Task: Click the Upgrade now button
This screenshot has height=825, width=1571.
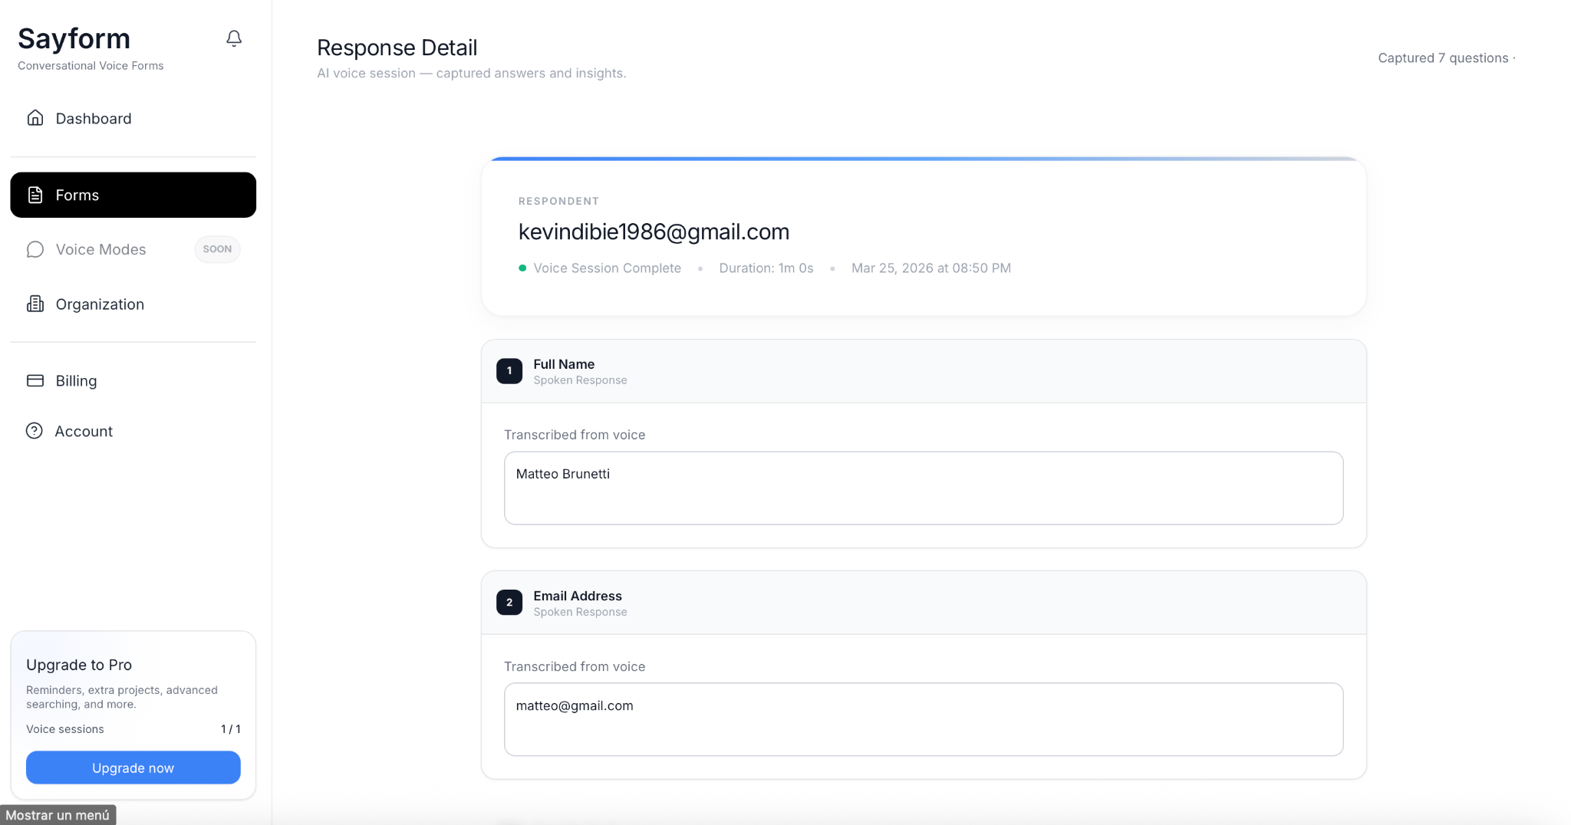Action: pos(133,767)
